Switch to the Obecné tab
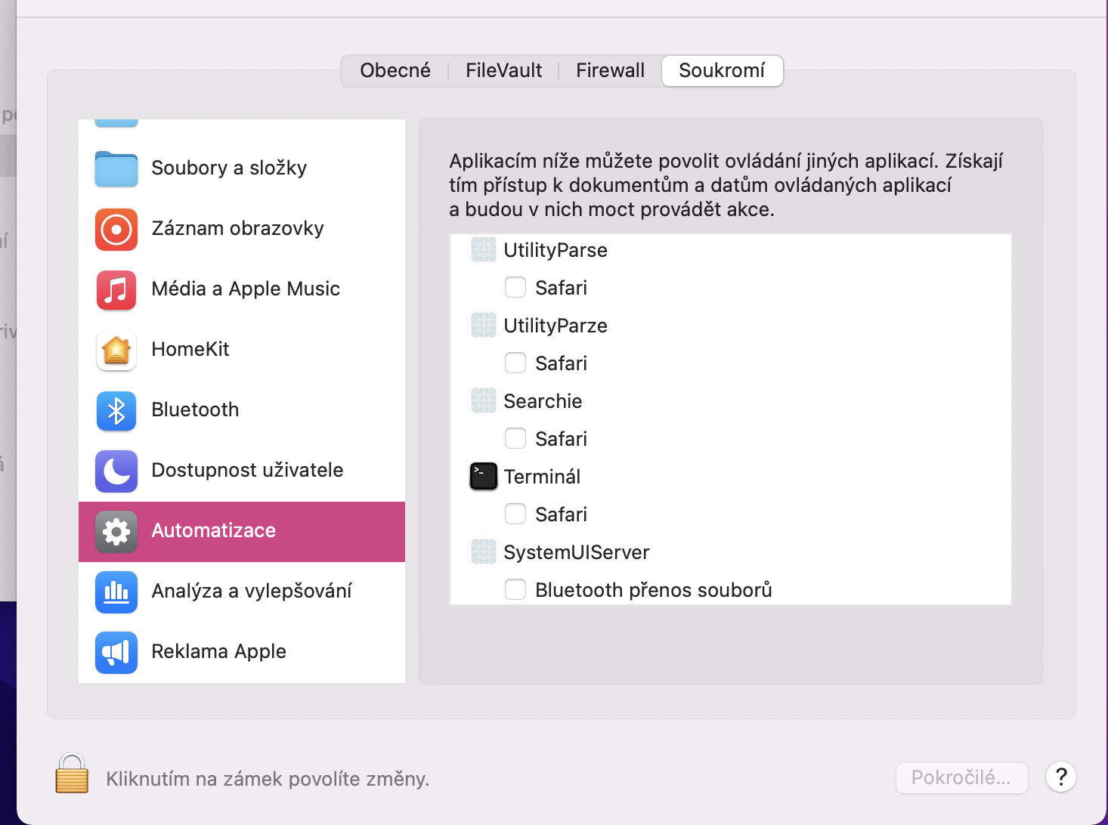 coord(395,71)
